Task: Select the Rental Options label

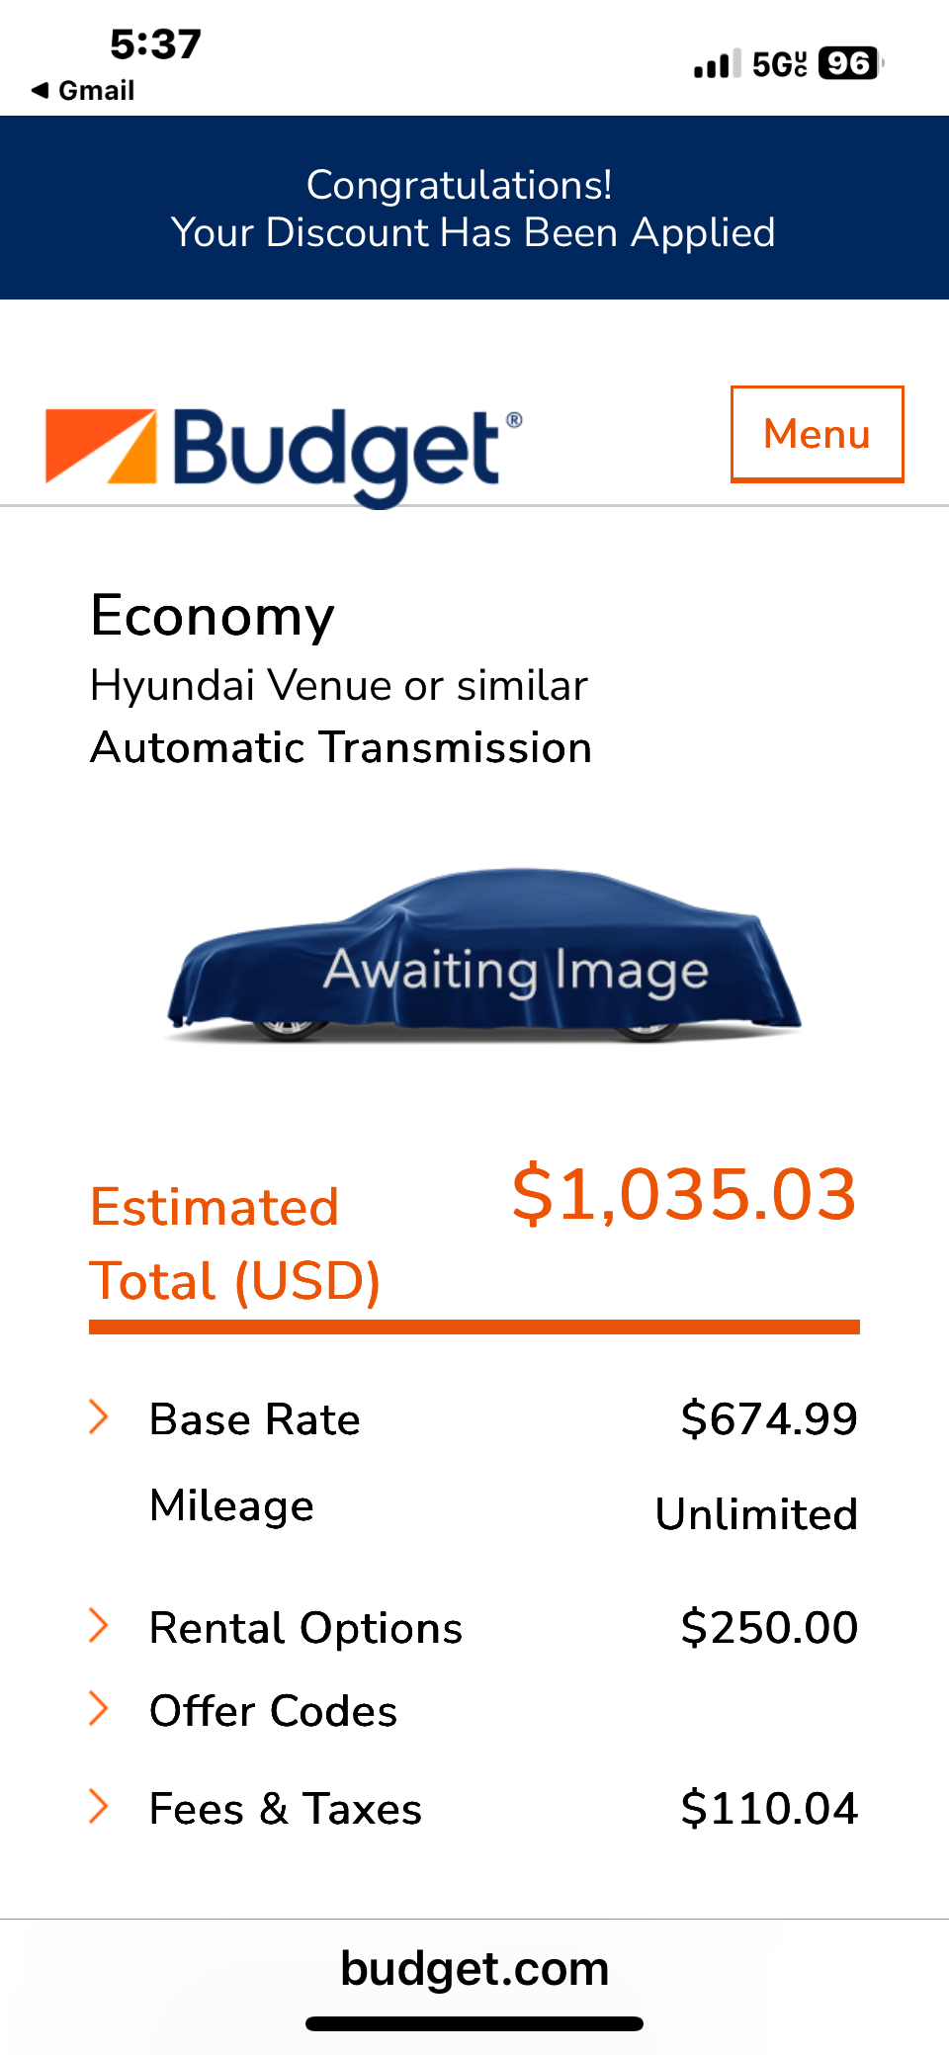Action: pos(305,1628)
